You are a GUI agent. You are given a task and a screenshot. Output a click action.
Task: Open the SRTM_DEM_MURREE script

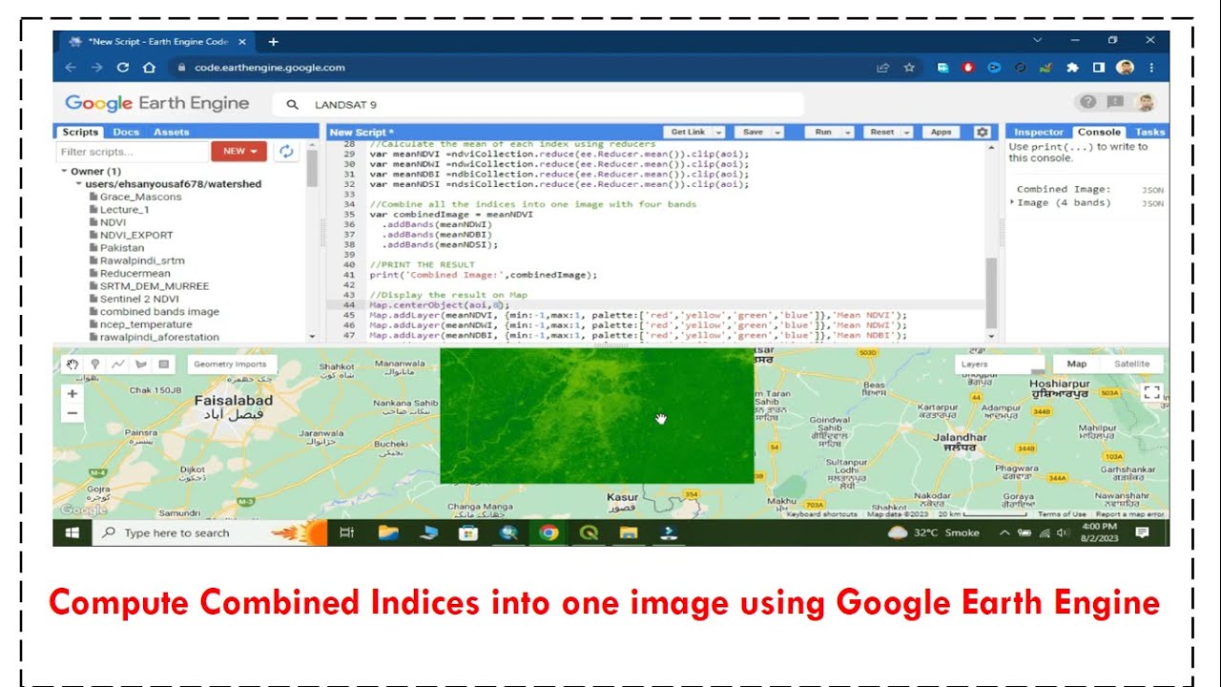point(155,286)
